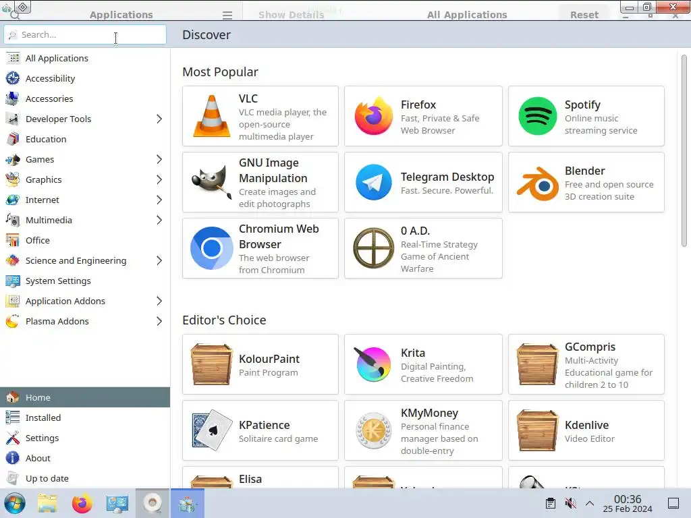691x518 pixels.
Task: Select the Blender app icon
Action: [x=537, y=183]
